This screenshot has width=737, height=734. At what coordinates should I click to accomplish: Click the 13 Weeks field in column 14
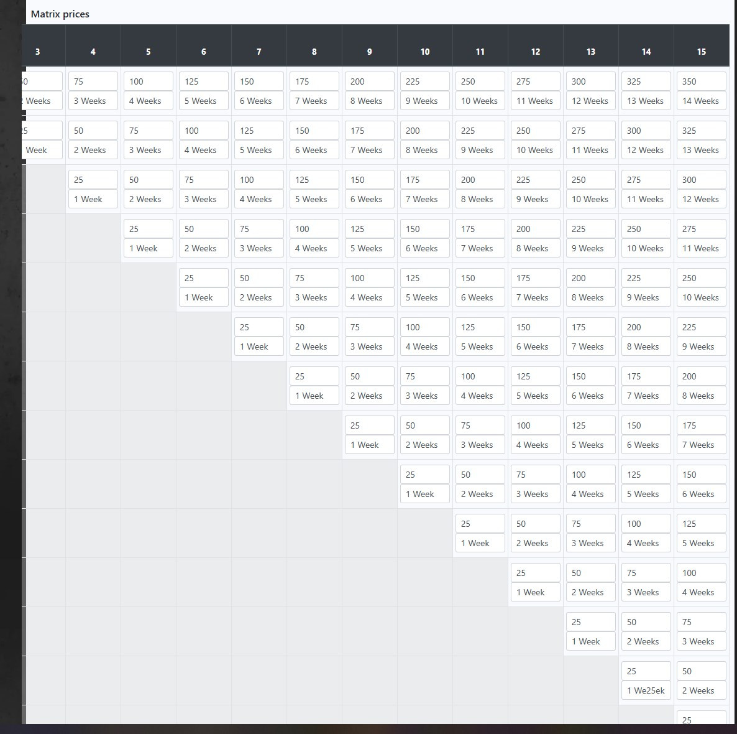[x=646, y=101]
